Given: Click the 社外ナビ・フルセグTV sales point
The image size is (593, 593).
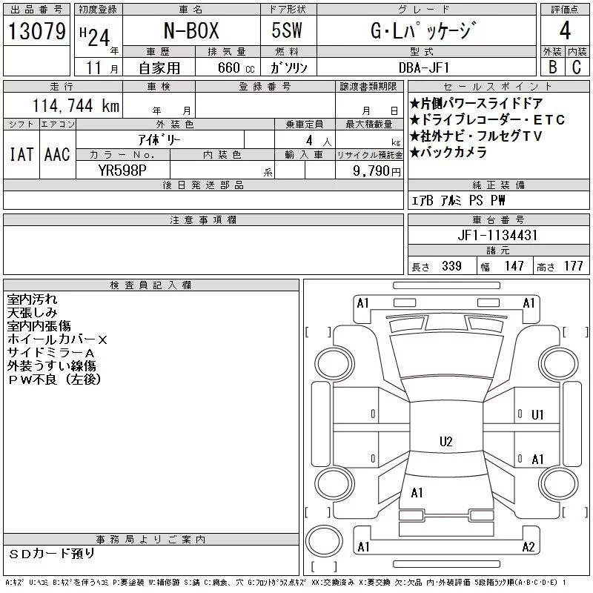Looking at the screenshot, I should pos(476,136).
